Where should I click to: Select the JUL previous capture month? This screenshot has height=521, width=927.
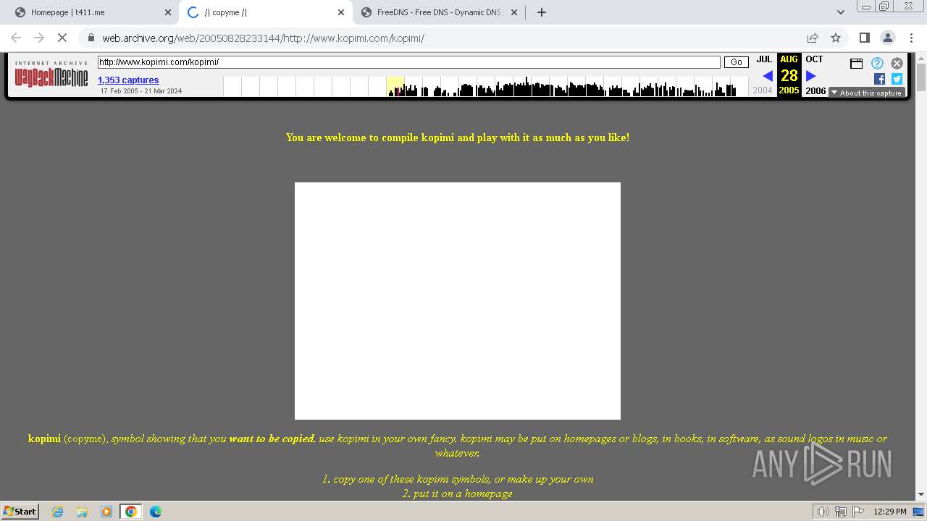(x=764, y=59)
